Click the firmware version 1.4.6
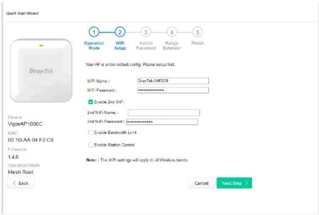 click(13, 157)
